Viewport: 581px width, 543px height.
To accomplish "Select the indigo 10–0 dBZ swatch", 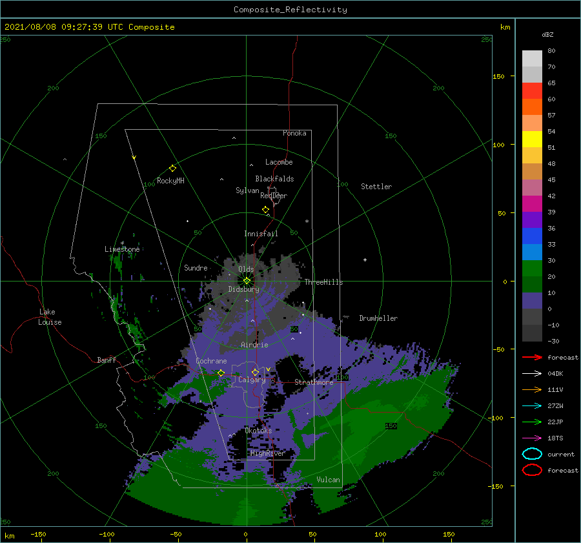I will pos(532,301).
